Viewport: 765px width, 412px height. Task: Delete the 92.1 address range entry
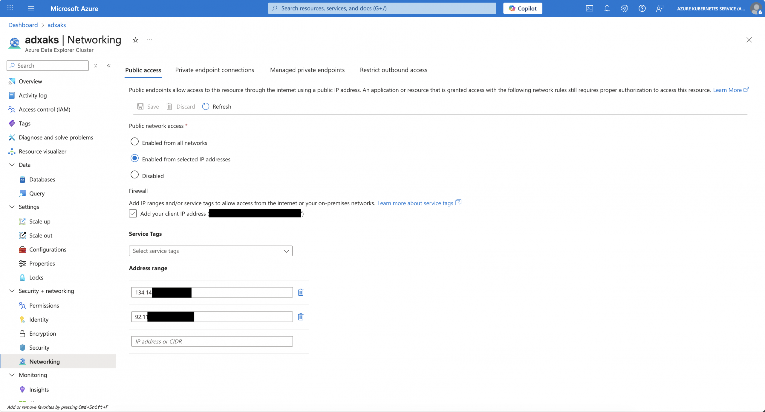click(x=301, y=317)
